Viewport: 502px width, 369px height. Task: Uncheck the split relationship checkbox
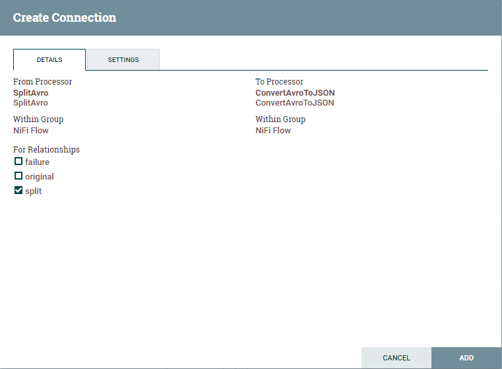click(x=18, y=190)
